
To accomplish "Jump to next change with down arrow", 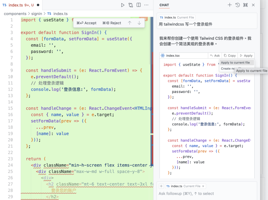I will 139,23.
